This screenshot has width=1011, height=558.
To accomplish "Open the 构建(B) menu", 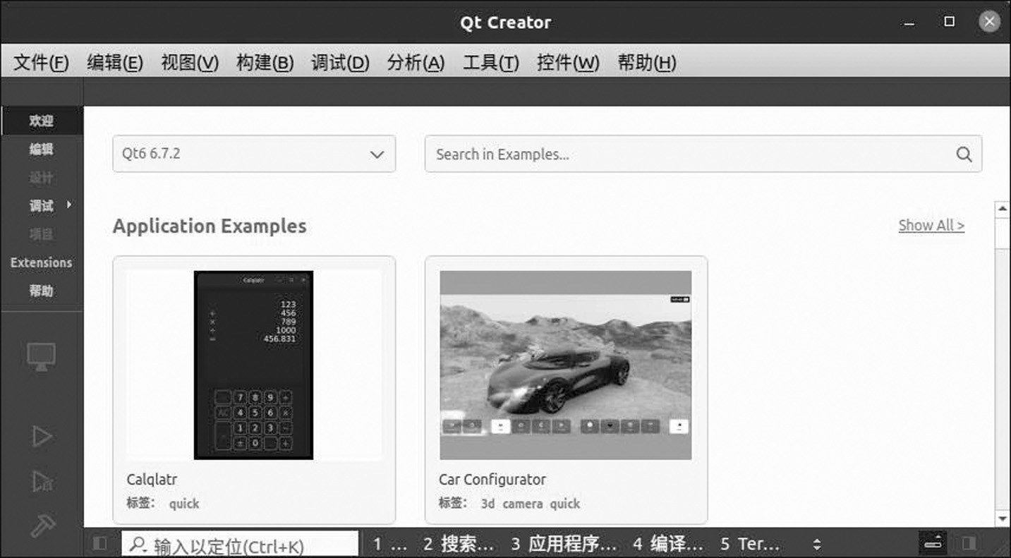I will coord(265,63).
